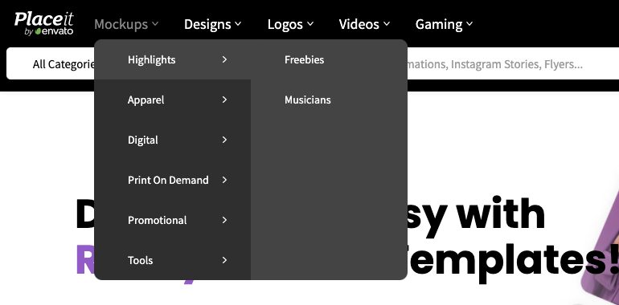Screen dimensions: 619x305
Task: Collapse the Mockups dropdown menu
Action: click(126, 24)
